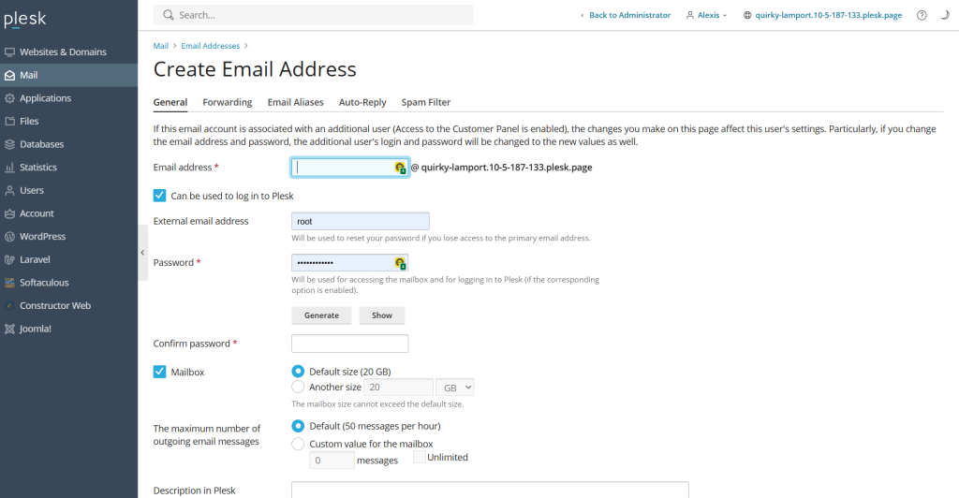Click the Joomla! logo icon

[9, 329]
